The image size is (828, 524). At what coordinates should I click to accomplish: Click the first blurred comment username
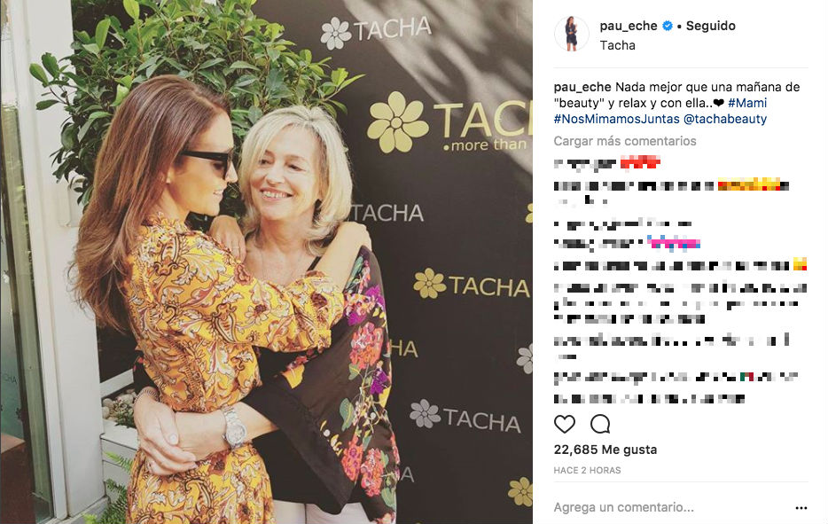coord(584,164)
